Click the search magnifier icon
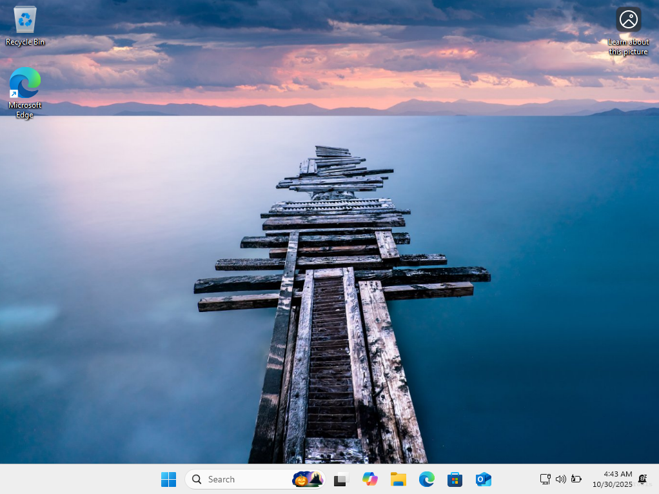659x494 pixels. click(197, 479)
